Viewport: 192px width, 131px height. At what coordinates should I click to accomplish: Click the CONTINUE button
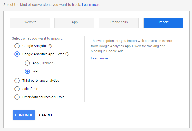click(24, 115)
